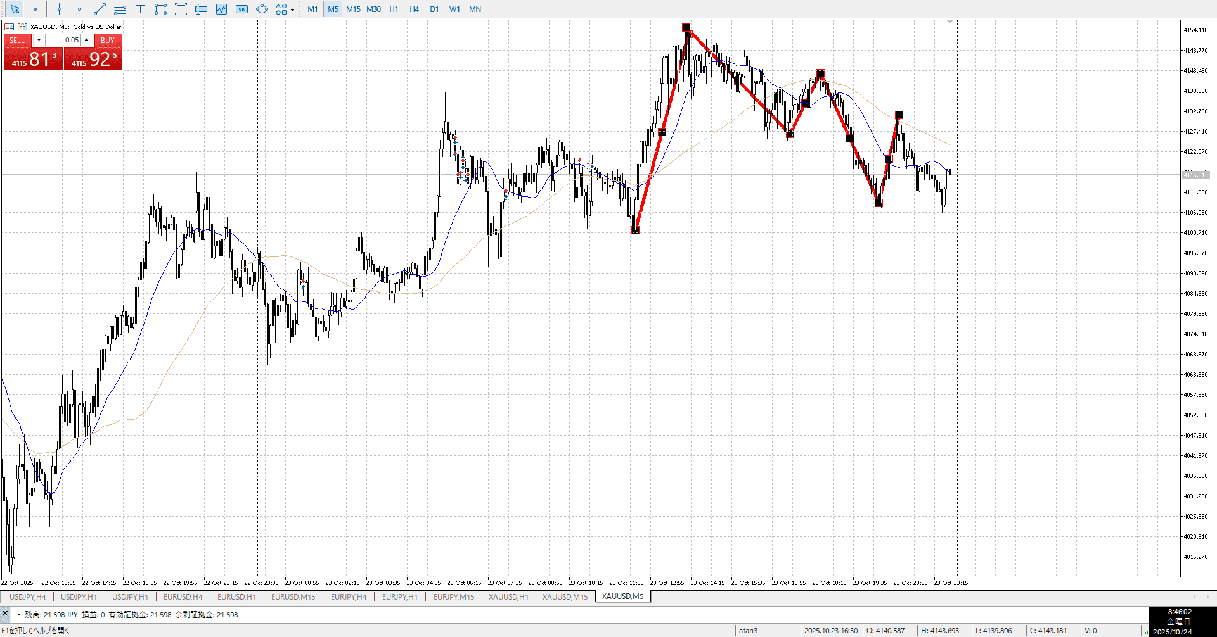
Task: Open the objects shapes dropdown arrow
Action: [292, 9]
